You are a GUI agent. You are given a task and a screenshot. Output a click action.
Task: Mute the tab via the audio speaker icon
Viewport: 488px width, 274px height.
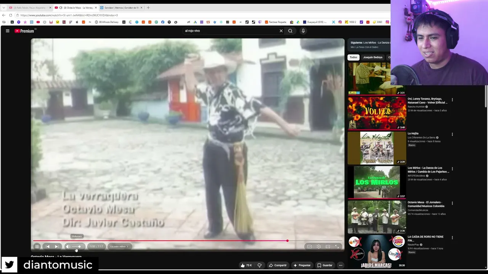pos(61,8)
